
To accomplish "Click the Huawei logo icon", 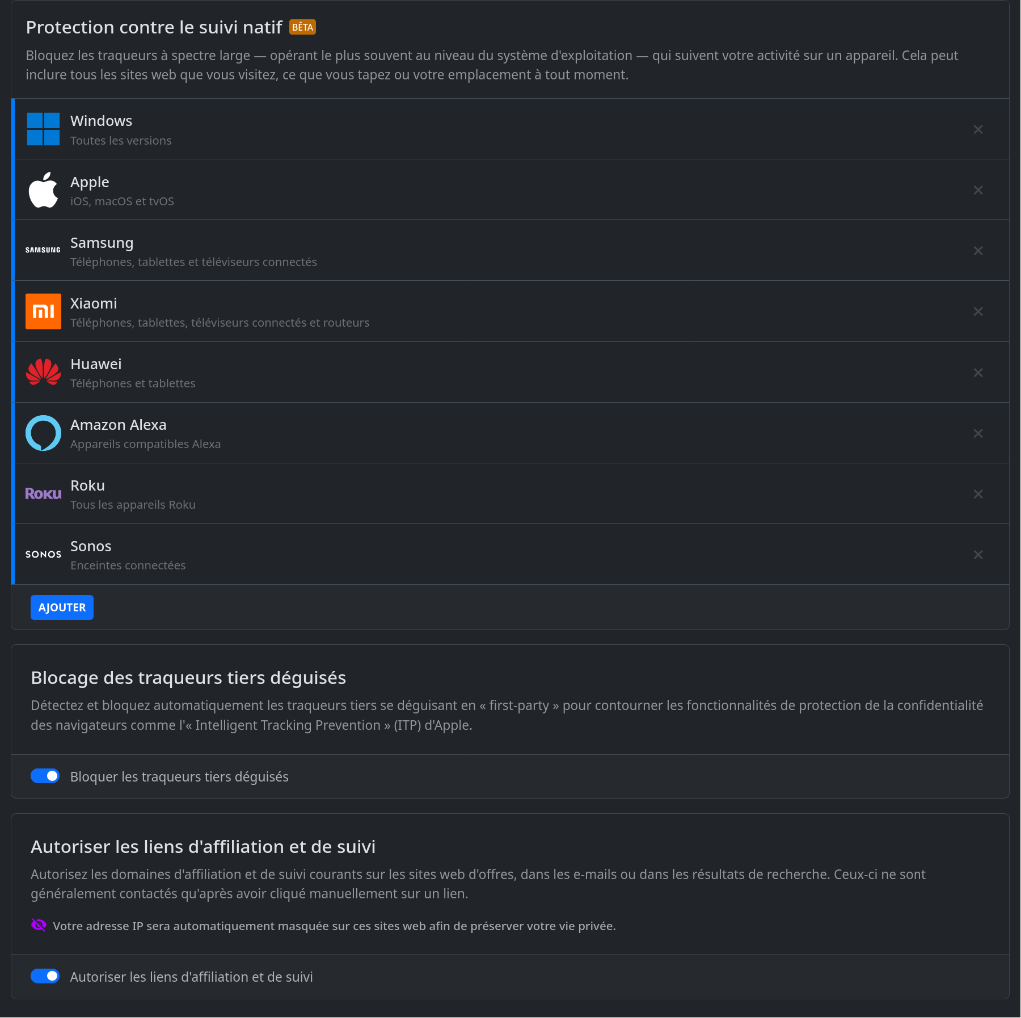I will (43, 372).
